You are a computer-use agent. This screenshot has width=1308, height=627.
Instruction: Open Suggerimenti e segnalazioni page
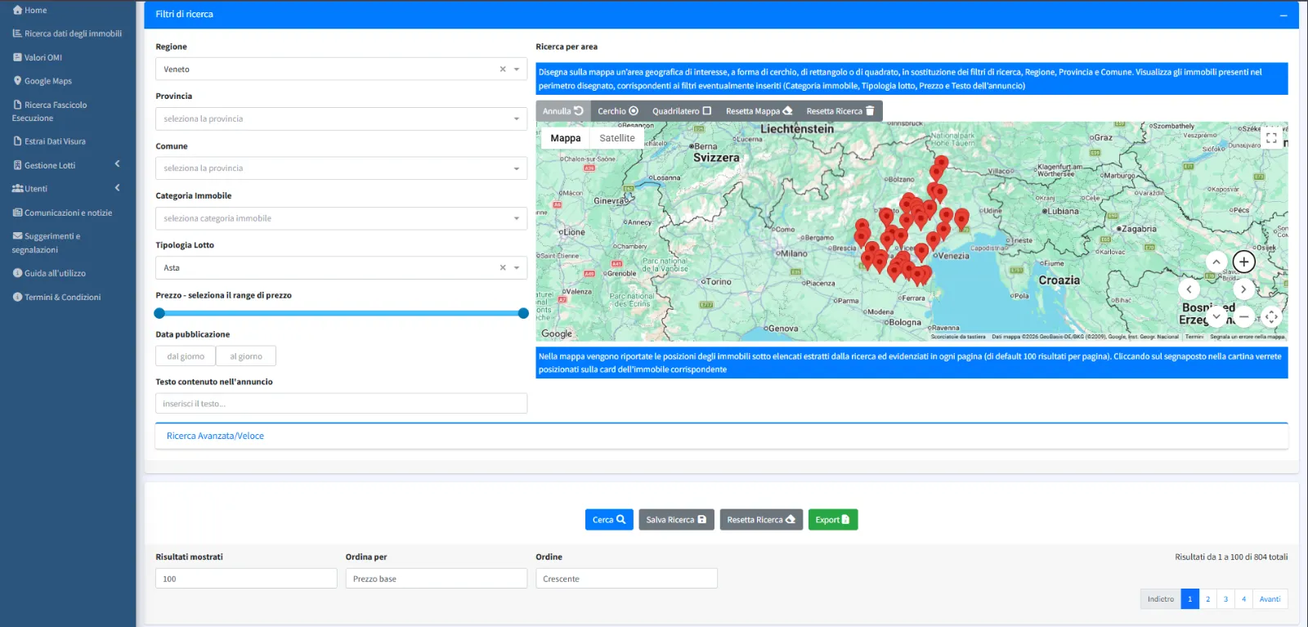coord(46,243)
